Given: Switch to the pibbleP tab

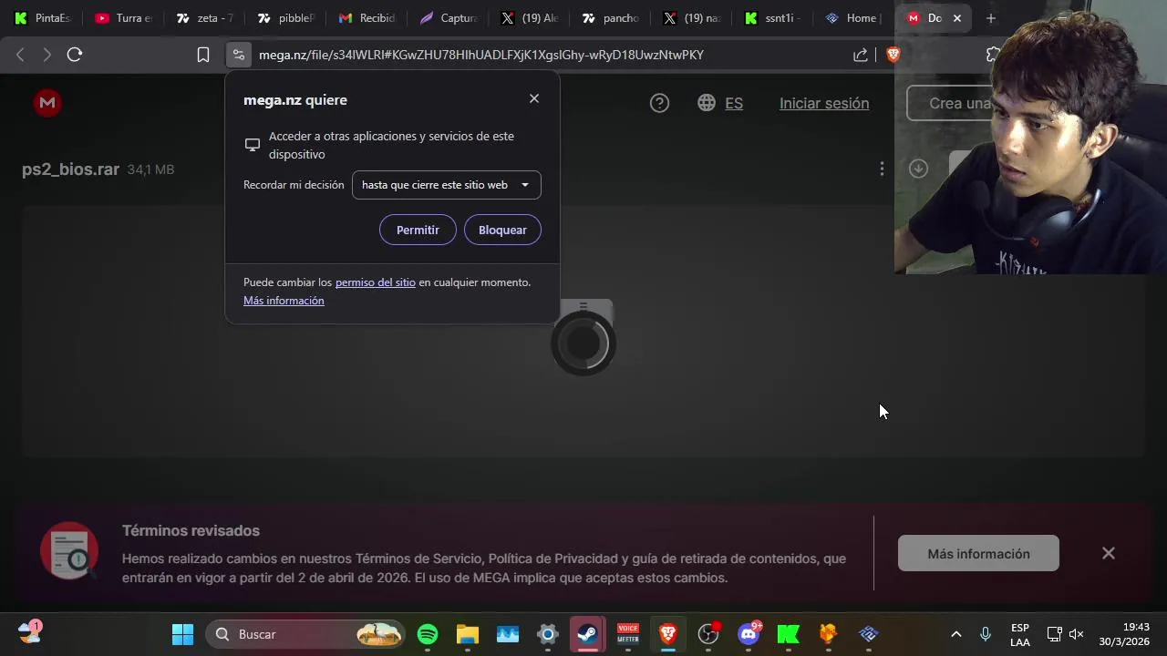Looking at the screenshot, I should 285,18.
